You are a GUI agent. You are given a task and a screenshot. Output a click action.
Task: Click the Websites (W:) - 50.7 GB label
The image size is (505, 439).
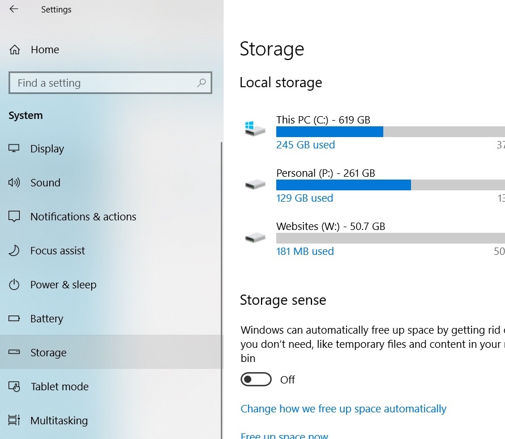(331, 226)
